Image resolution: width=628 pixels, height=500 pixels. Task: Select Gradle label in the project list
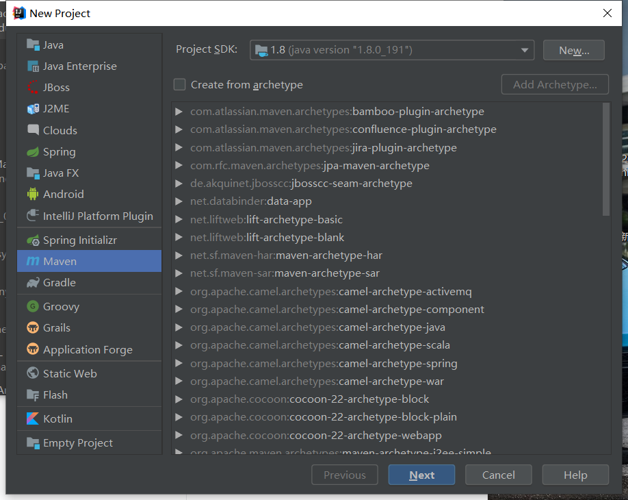60,283
